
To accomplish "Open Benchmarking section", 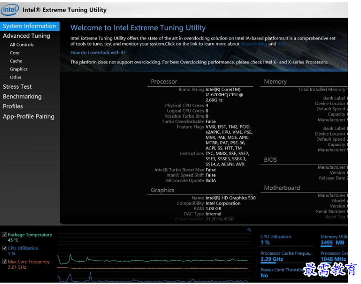I will [x=22, y=97].
